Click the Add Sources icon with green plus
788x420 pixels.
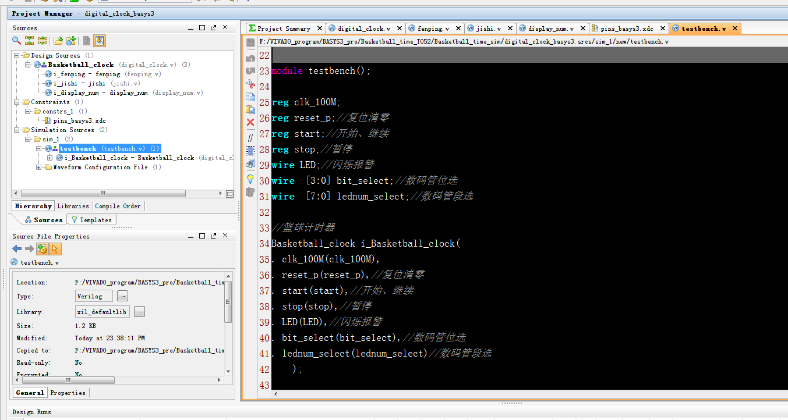(71, 41)
